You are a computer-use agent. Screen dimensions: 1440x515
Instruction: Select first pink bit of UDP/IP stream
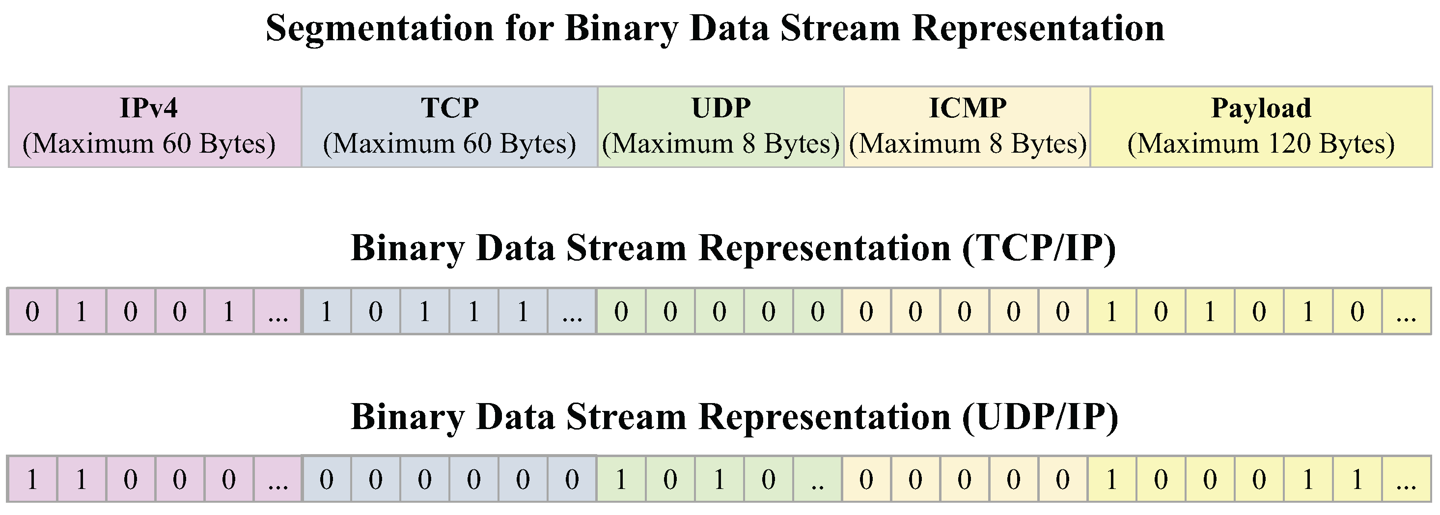[x=32, y=480]
